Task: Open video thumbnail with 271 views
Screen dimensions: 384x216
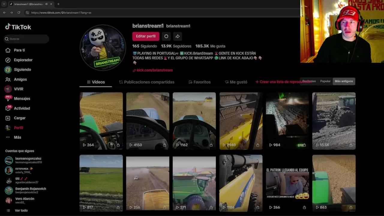Action: tap(194, 183)
